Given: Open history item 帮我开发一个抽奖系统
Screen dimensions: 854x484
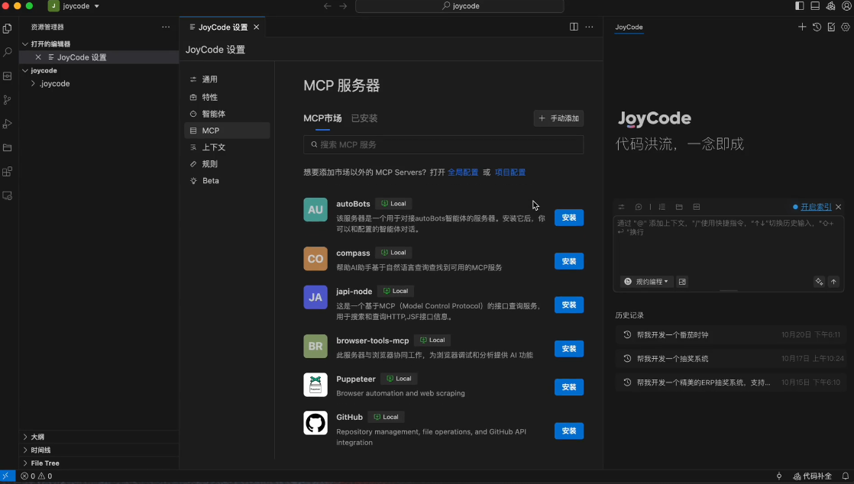Looking at the screenshot, I should (x=729, y=359).
